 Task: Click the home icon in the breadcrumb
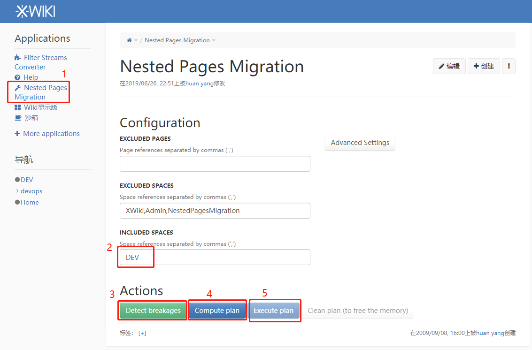click(x=129, y=40)
